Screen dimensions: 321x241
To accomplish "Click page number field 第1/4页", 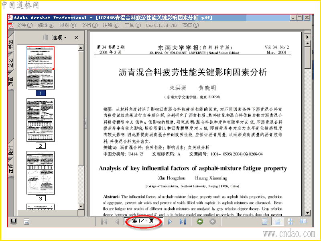I will [x=143, y=221].
